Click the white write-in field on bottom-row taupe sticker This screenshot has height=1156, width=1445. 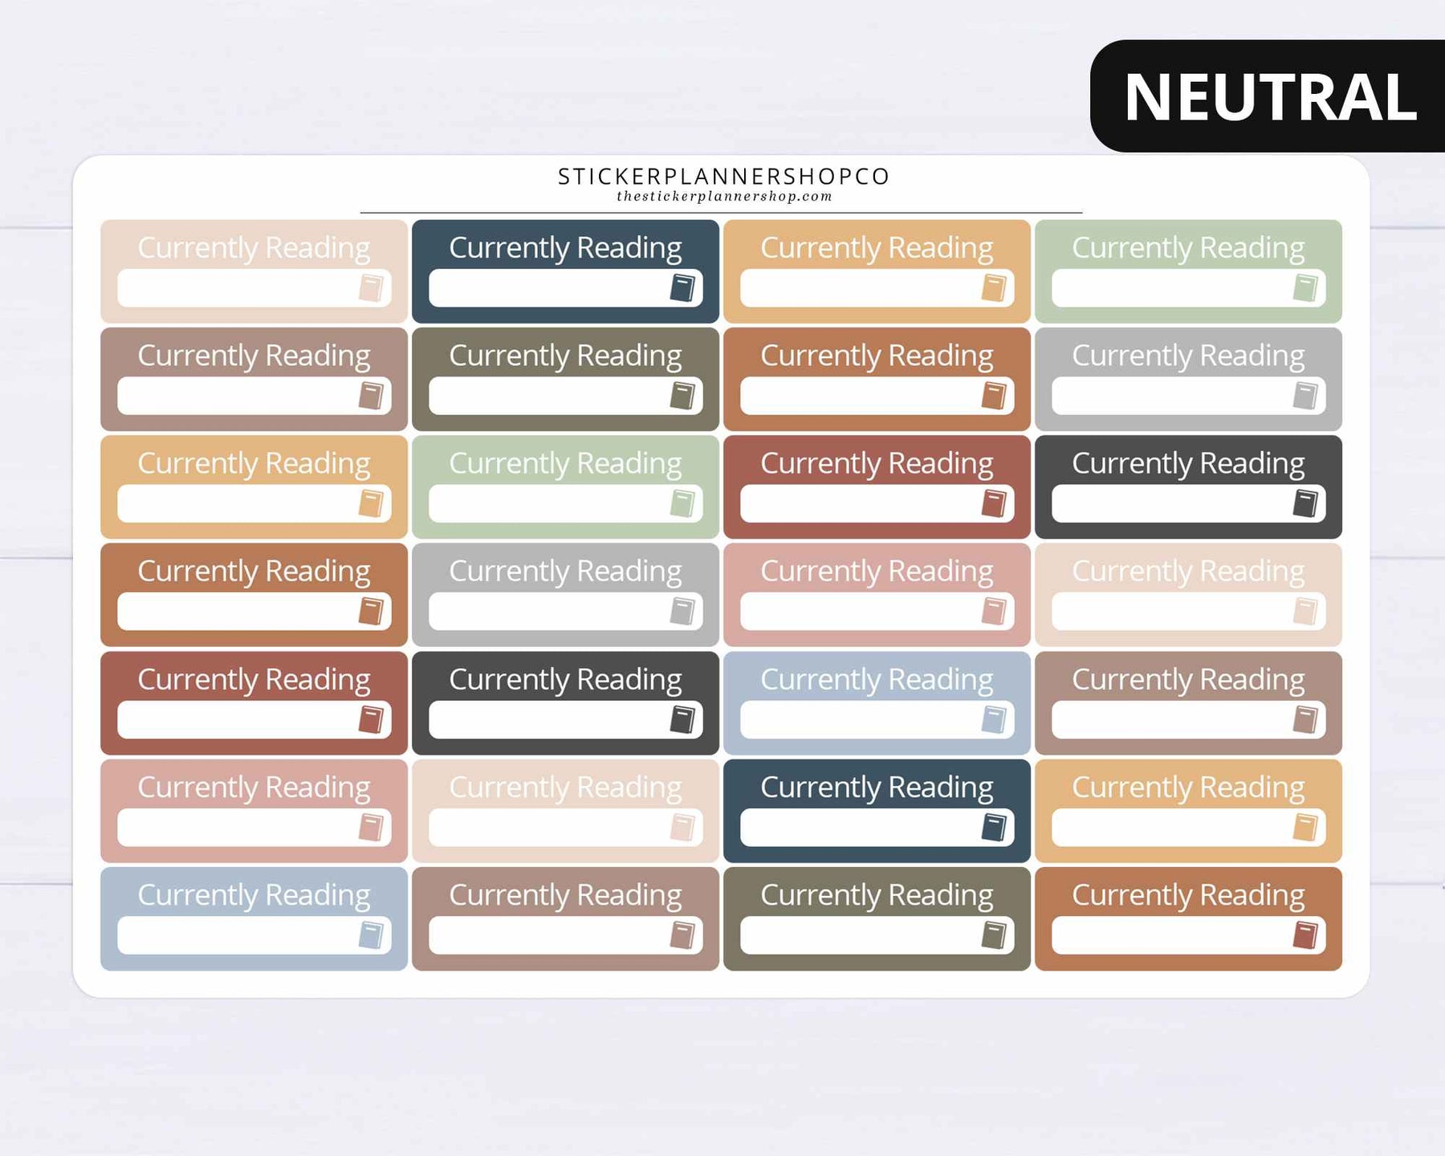(x=566, y=935)
